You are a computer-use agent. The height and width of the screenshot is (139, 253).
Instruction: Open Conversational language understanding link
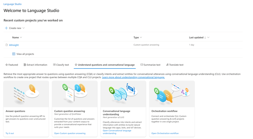pos(117,132)
